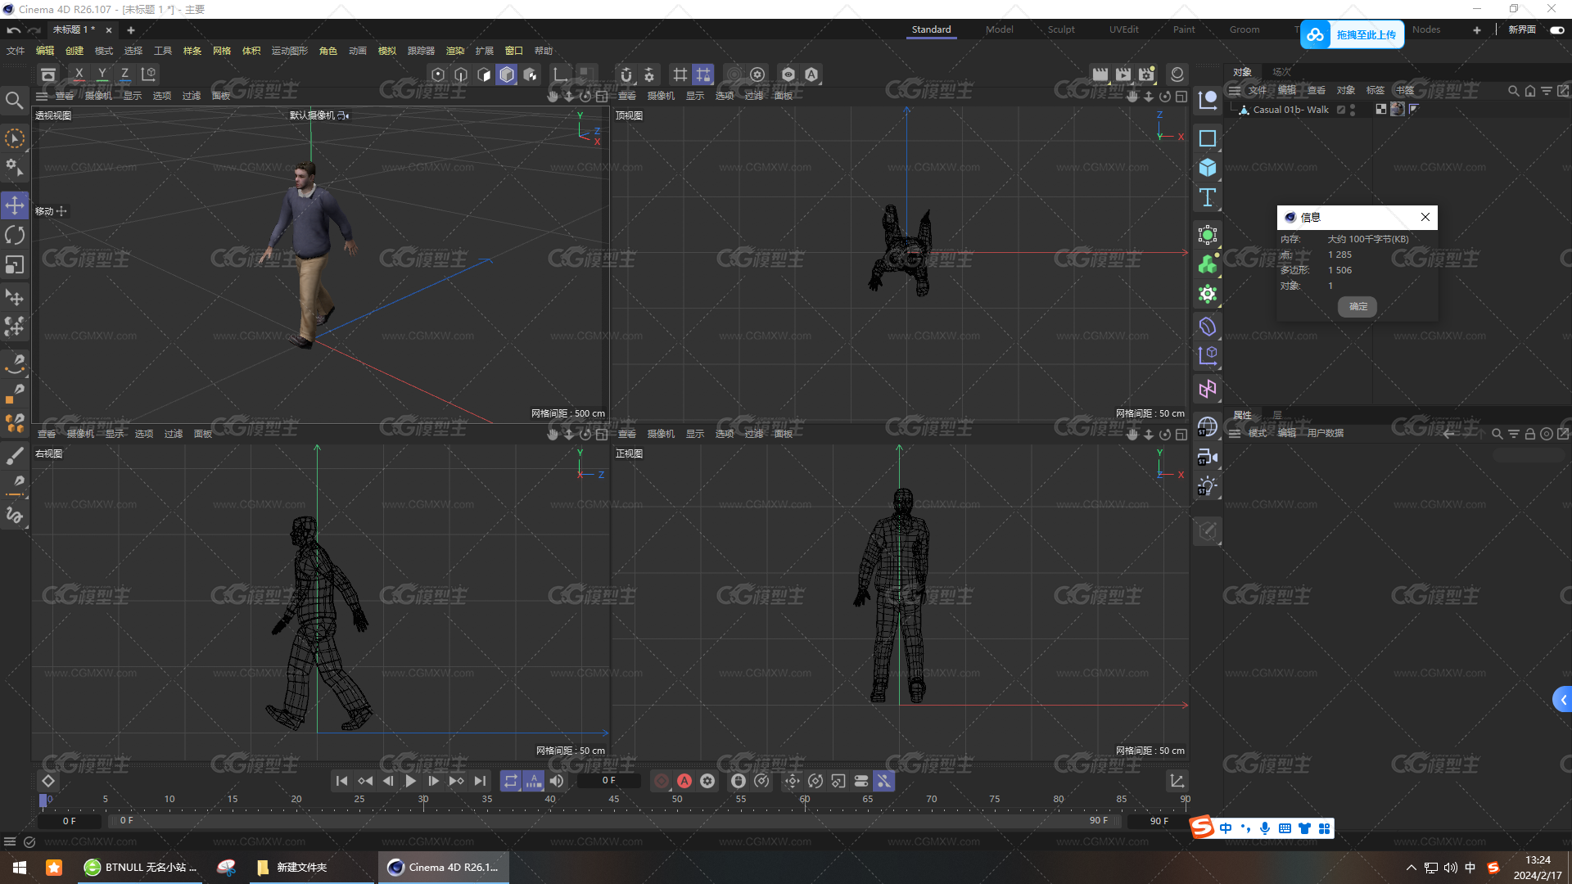1572x884 pixels.
Task: Toggle Y axis lock
Action: click(102, 74)
